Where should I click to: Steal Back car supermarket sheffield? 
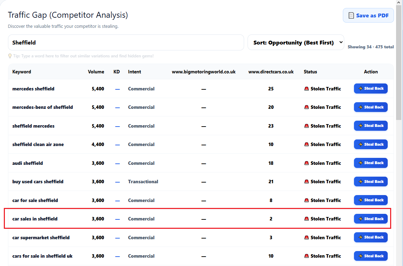pos(371,237)
